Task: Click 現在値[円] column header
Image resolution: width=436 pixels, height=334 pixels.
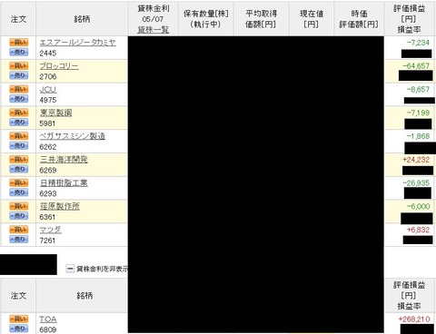Action: pos(312,19)
